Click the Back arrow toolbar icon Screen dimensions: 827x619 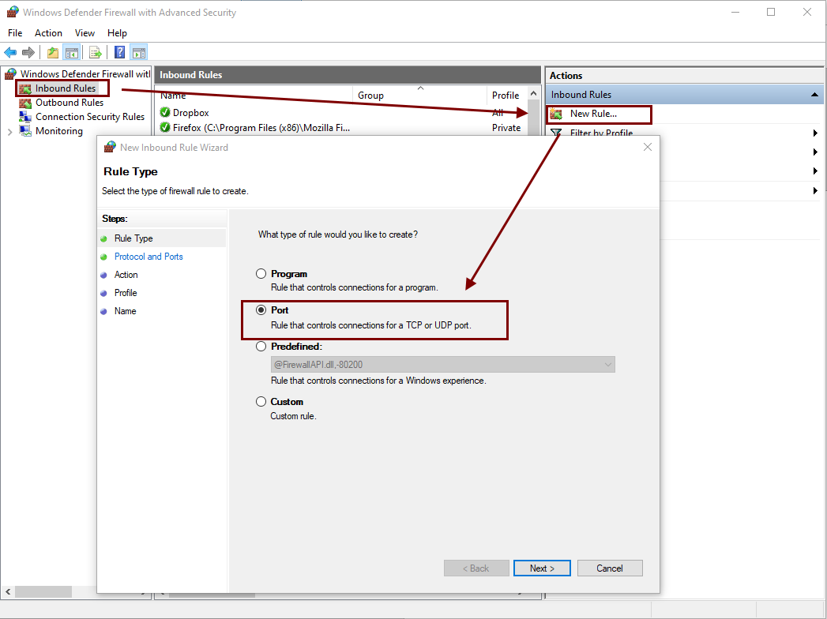point(10,53)
